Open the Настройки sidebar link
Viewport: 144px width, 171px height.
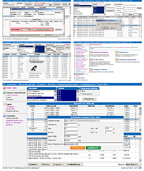[10, 109]
